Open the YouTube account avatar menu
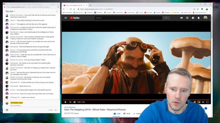Screen dimensions: 220x123 click(x=206, y=18)
